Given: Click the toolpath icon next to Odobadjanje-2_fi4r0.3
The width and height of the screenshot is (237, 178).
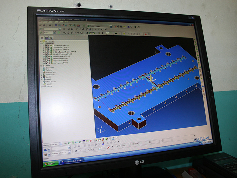Looking at the screenshot, I should [x=51, y=50].
